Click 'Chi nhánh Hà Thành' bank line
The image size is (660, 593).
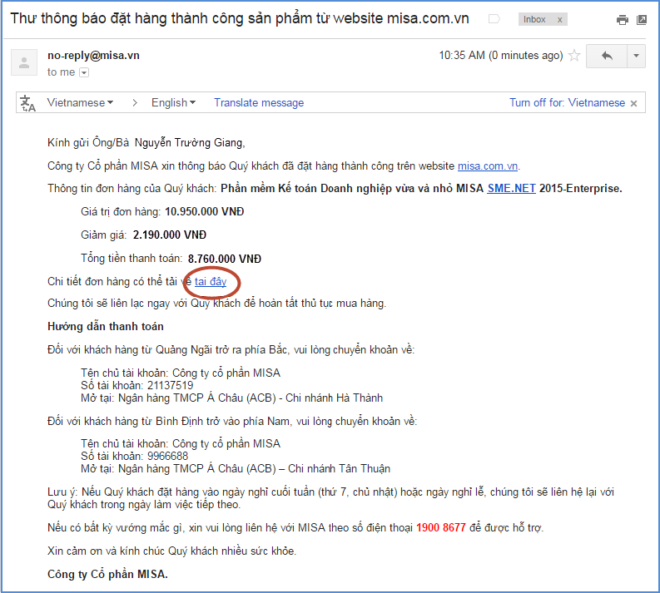pyautogui.click(x=231, y=398)
